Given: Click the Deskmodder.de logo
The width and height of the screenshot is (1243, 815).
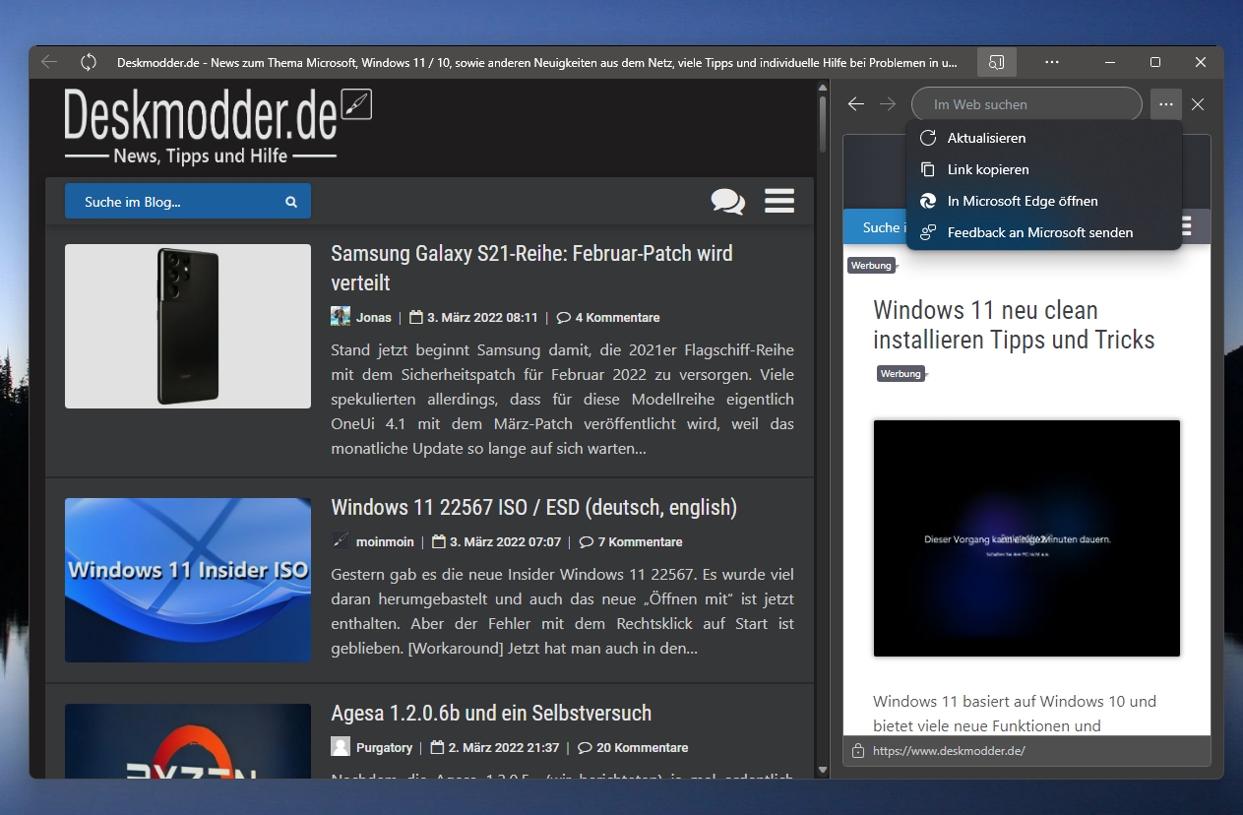Looking at the screenshot, I should [x=218, y=127].
